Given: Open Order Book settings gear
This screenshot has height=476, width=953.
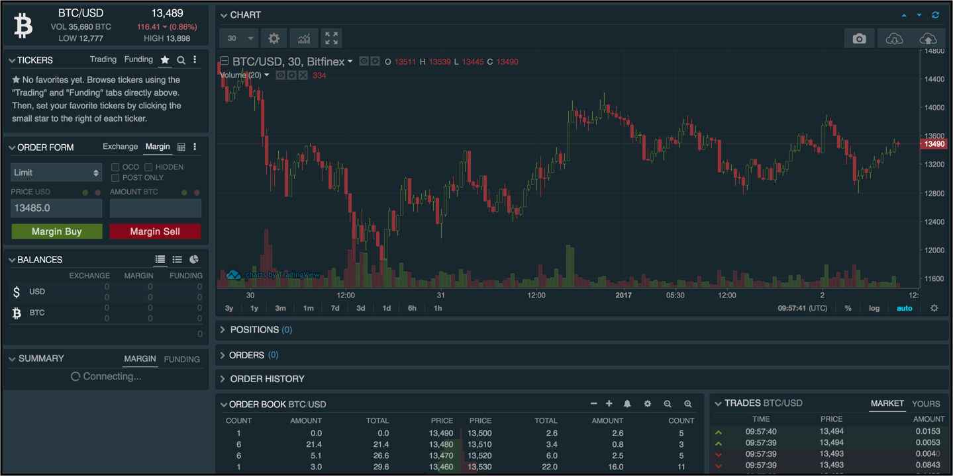Looking at the screenshot, I should pyautogui.click(x=647, y=404).
